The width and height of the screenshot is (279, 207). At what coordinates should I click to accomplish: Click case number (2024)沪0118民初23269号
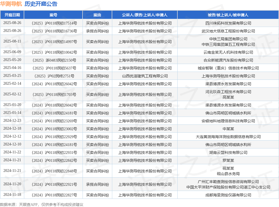(x=54, y=121)
